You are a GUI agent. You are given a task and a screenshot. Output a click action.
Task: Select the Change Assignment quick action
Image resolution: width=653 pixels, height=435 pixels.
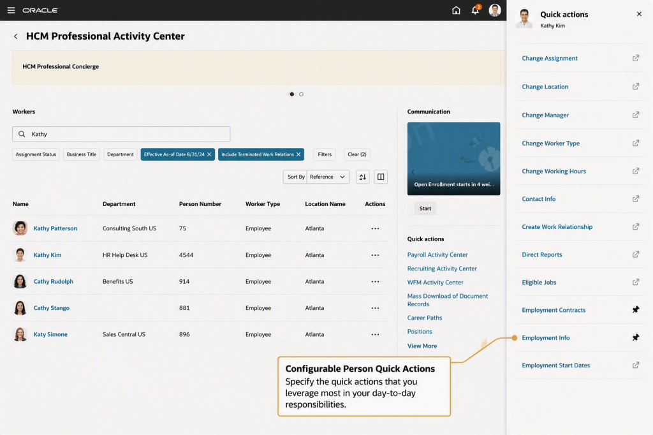550,58
